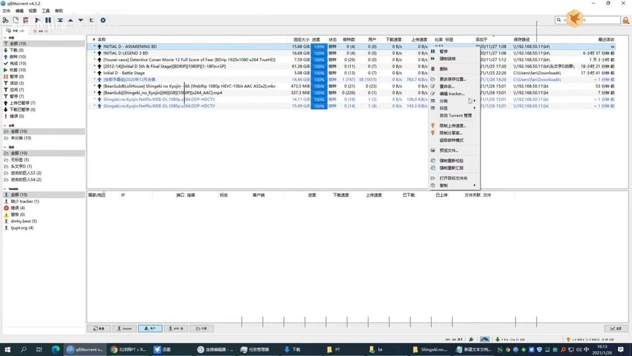
Task: Click the red delete torrent toolbar icon
Action: [x=26, y=20]
